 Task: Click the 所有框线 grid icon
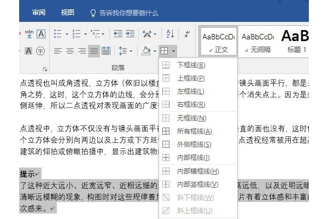pos(166,131)
